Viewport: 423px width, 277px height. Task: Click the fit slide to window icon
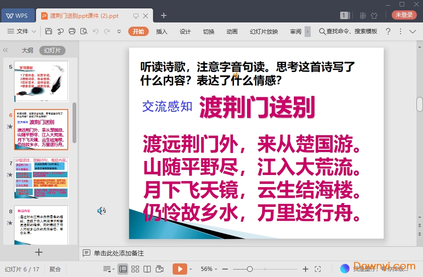point(318,269)
